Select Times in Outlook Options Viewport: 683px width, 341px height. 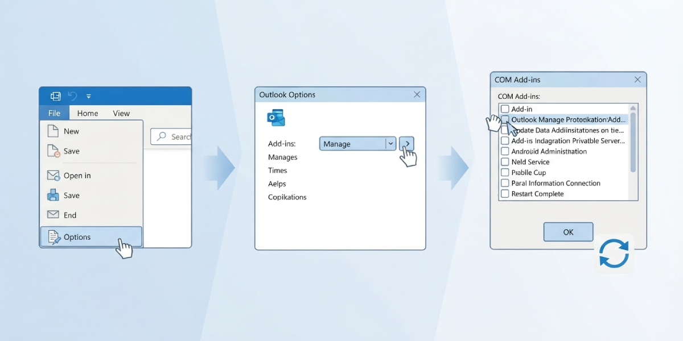click(x=278, y=170)
